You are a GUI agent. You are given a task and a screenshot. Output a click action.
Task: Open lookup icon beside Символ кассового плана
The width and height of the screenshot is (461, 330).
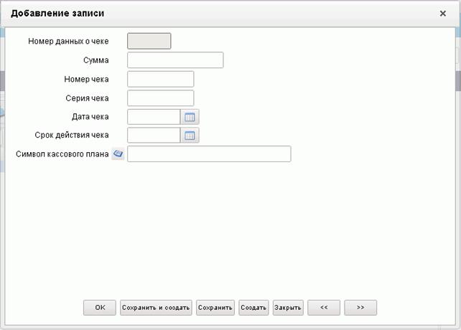pyautogui.click(x=118, y=154)
